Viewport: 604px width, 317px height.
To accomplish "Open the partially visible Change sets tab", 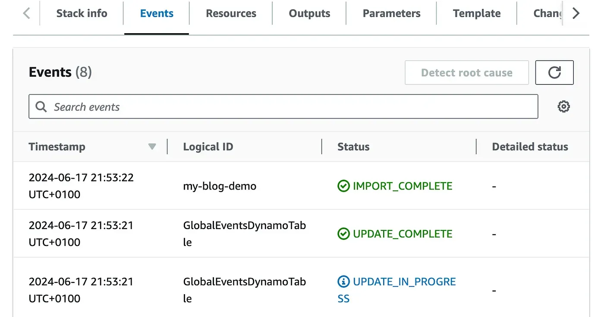I will 548,13.
